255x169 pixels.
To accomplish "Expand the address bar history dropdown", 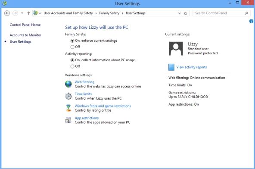I will click(179, 13).
